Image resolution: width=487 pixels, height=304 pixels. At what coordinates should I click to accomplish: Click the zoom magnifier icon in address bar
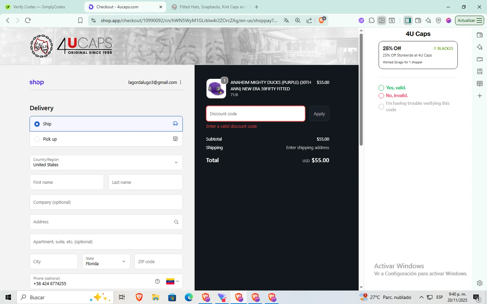[298, 20]
